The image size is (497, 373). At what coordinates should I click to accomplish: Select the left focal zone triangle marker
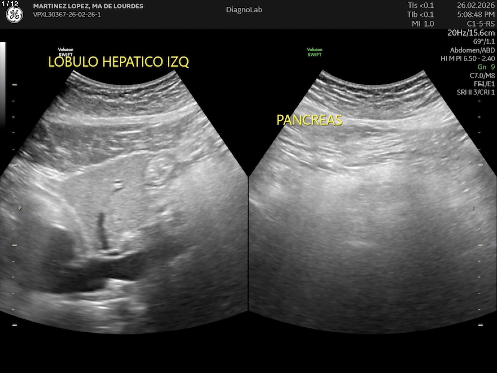pyautogui.click(x=20, y=208)
